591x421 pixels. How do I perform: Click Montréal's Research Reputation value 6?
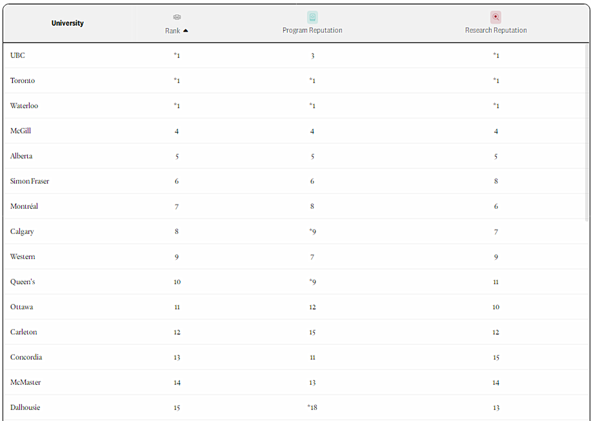(496, 206)
